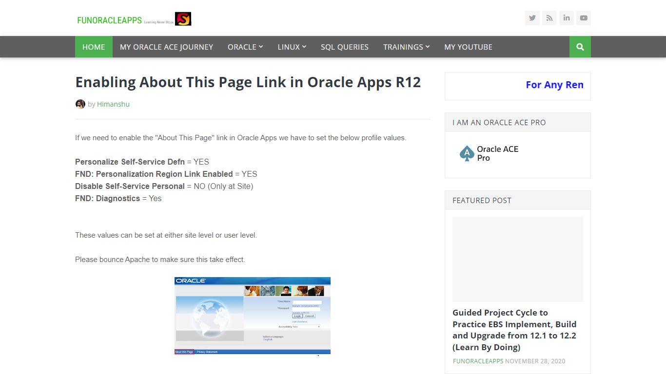
Task: Expand the LINUX dropdown menu
Action: [x=292, y=47]
